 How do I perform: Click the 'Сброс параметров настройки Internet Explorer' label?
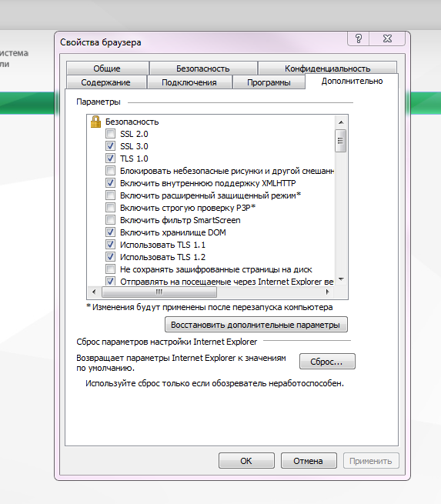coord(167,342)
